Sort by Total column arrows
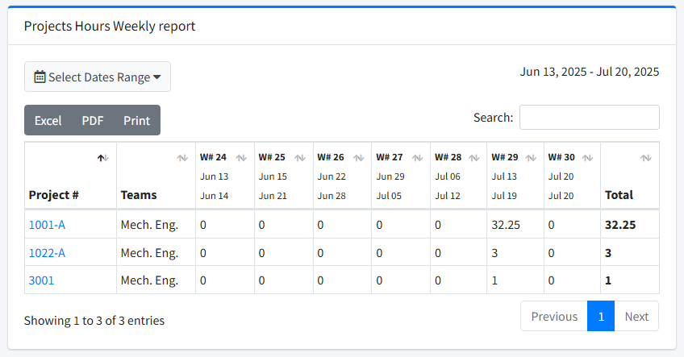The image size is (684, 357). [645, 158]
